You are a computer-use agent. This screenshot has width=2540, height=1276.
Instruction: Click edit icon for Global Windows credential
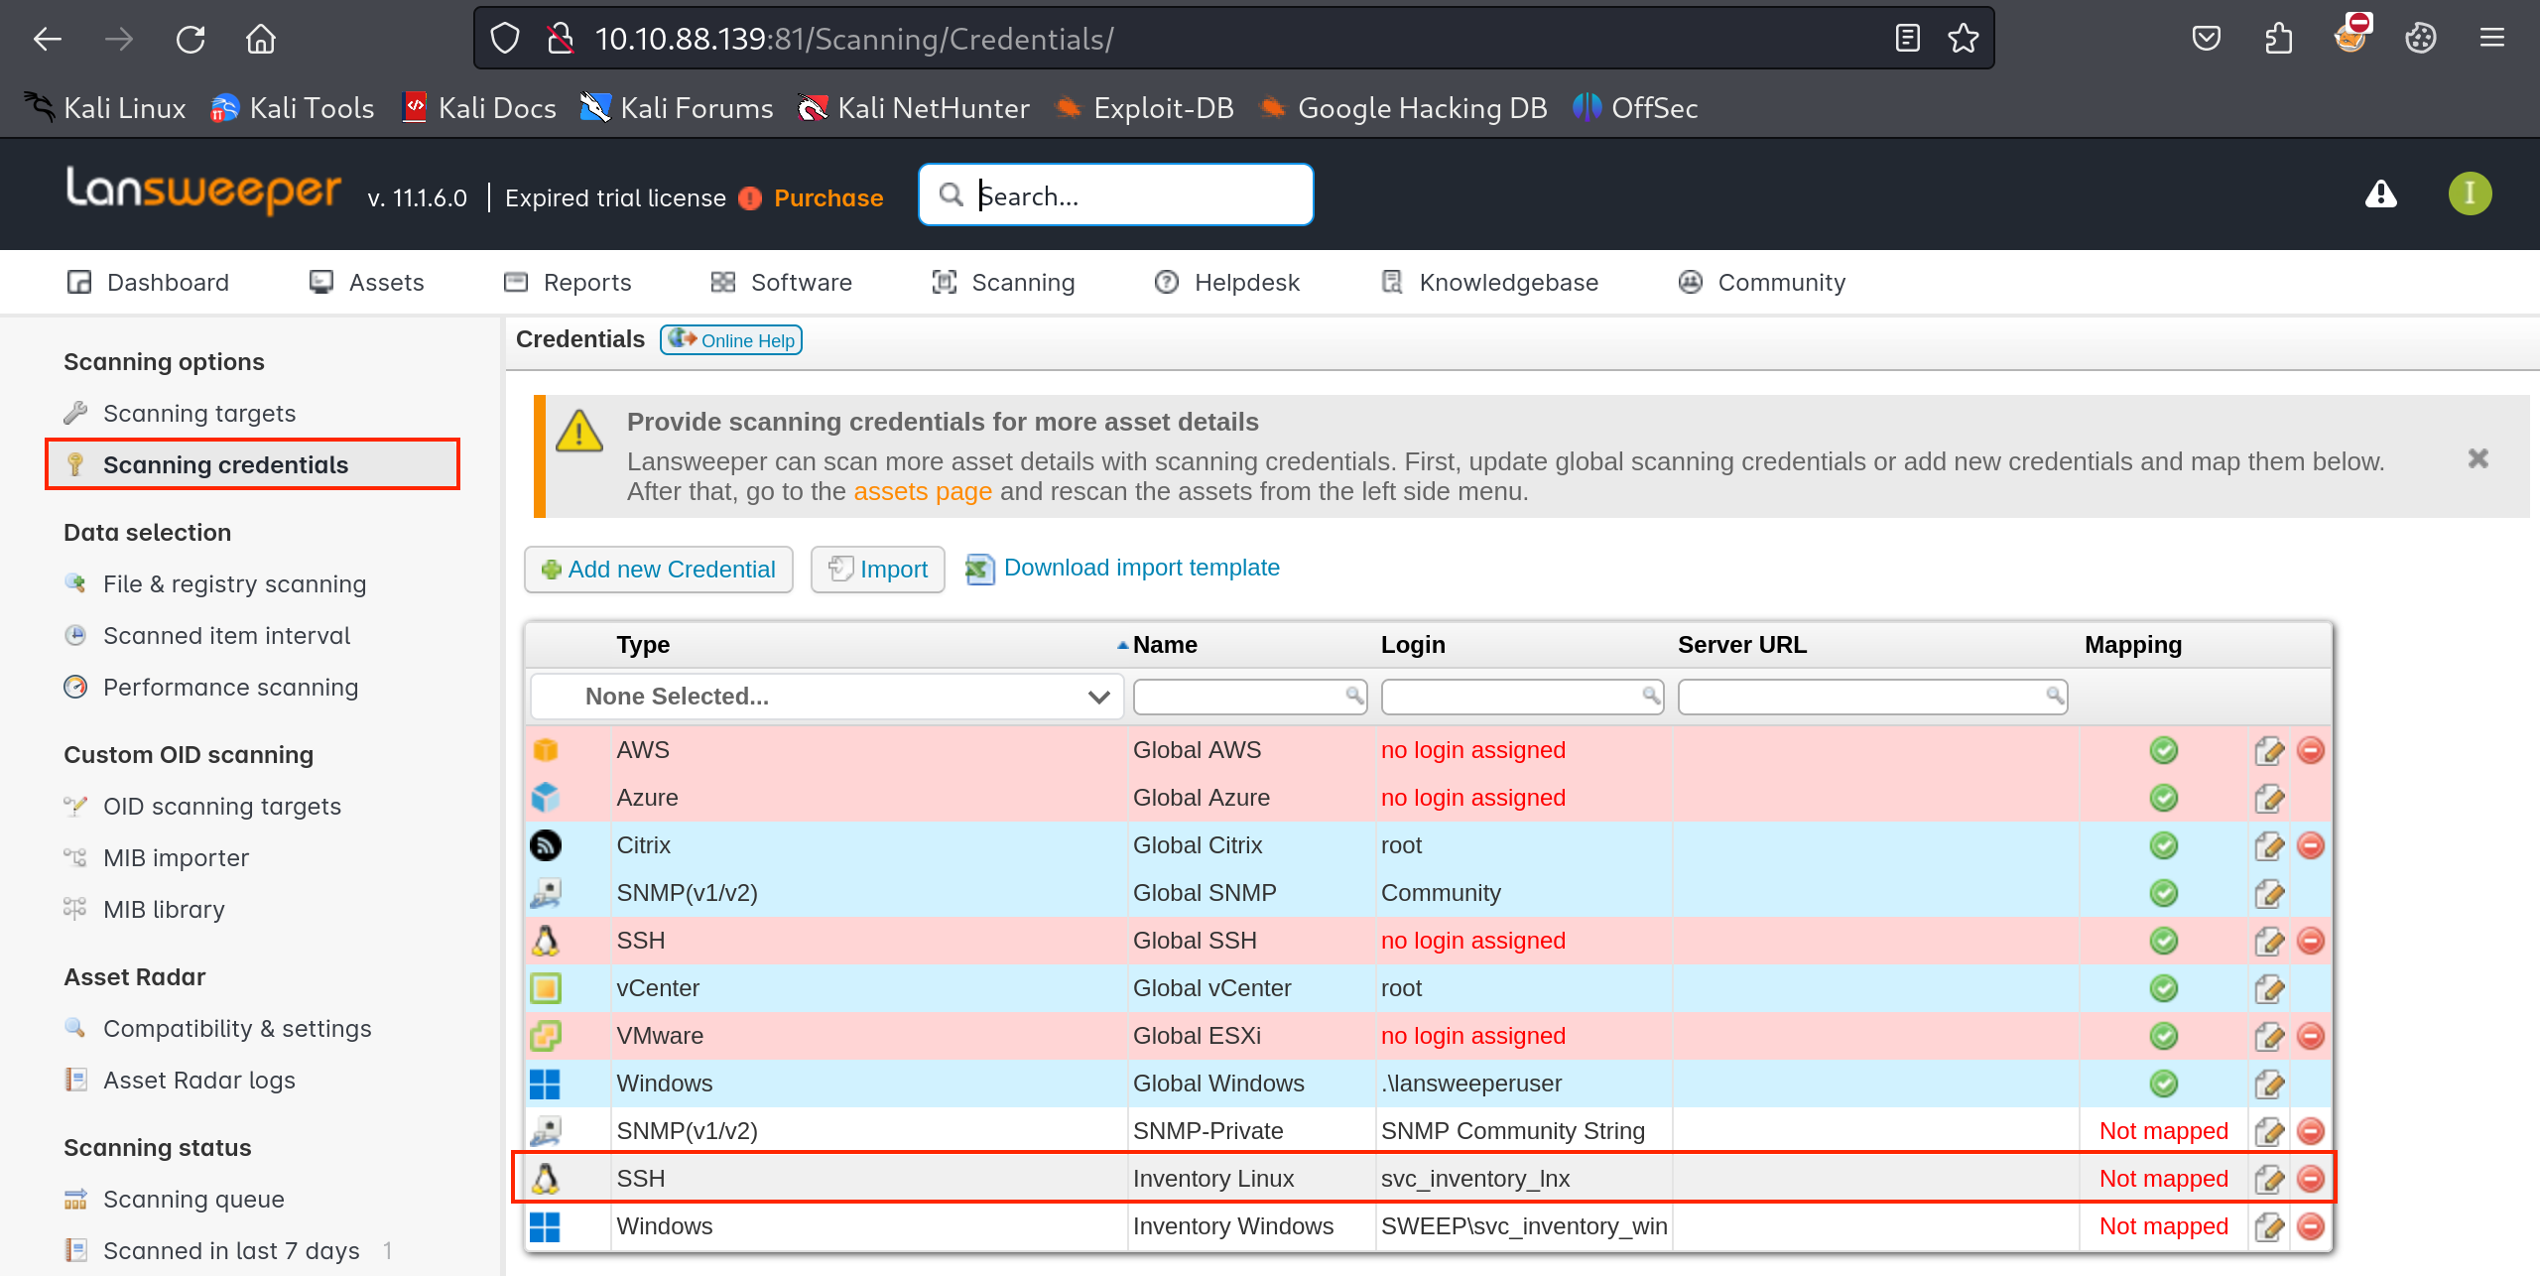[2268, 1084]
